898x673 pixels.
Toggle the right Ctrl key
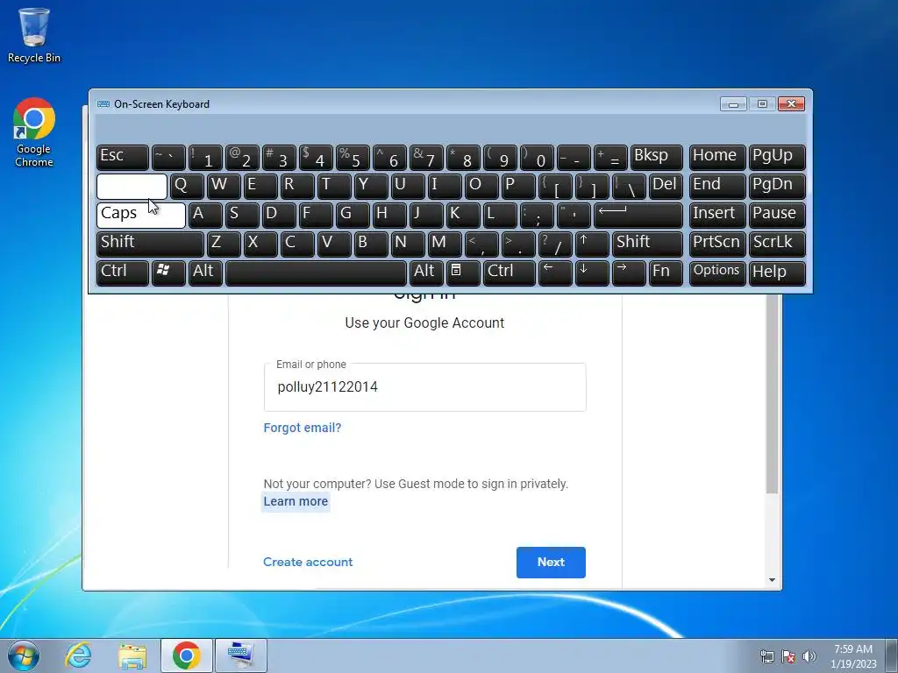click(510, 273)
